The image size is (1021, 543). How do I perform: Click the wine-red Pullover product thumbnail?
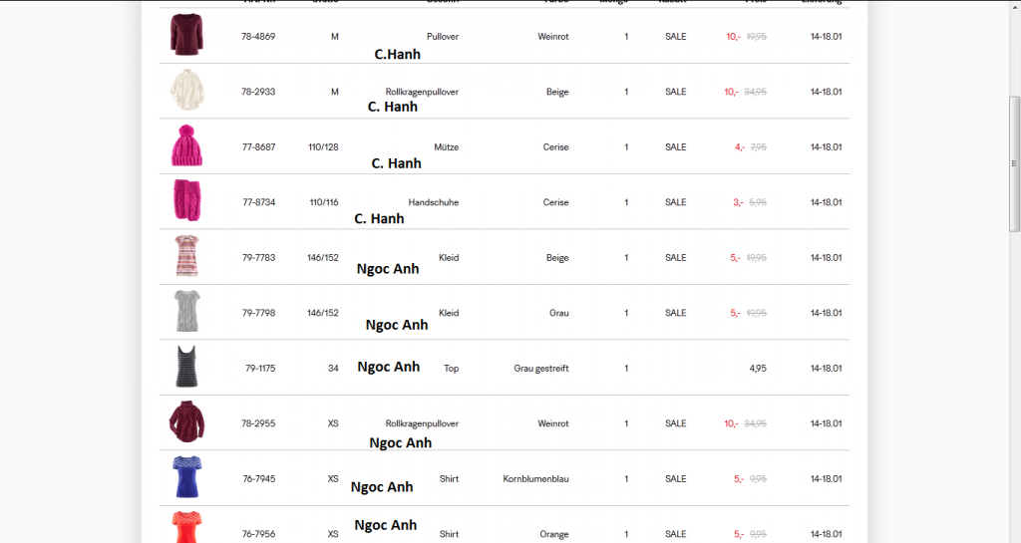tap(186, 36)
